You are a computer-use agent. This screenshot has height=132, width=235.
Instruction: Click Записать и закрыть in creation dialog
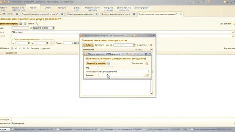click(96, 63)
